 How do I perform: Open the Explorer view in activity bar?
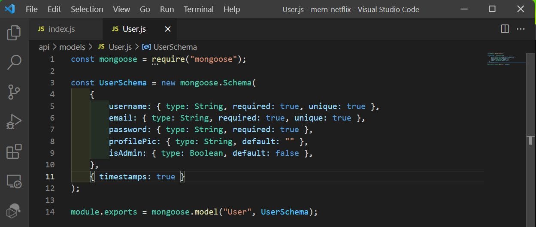click(x=14, y=33)
